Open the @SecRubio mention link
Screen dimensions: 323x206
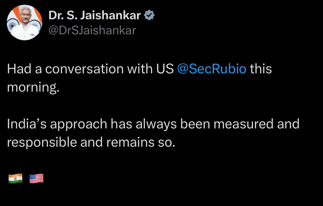click(x=212, y=69)
